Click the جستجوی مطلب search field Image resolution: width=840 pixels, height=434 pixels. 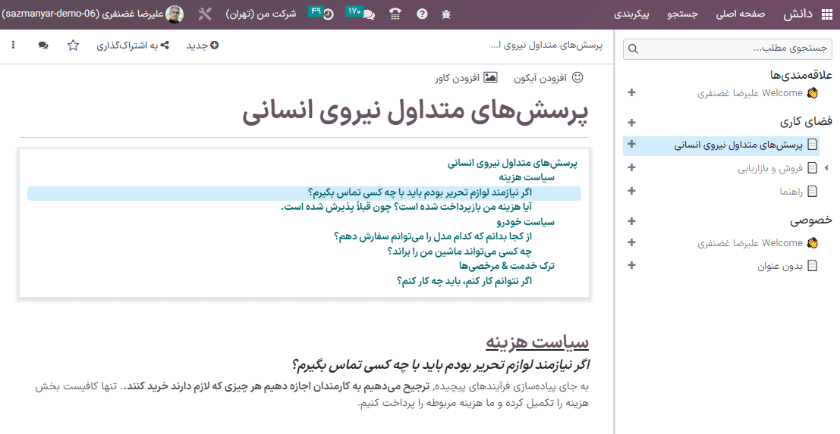tap(727, 48)
